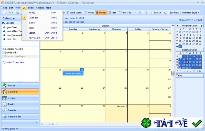Click the calendar vertical scrollbar thumb
Screen dimensions: 205x131
point(173,73)
